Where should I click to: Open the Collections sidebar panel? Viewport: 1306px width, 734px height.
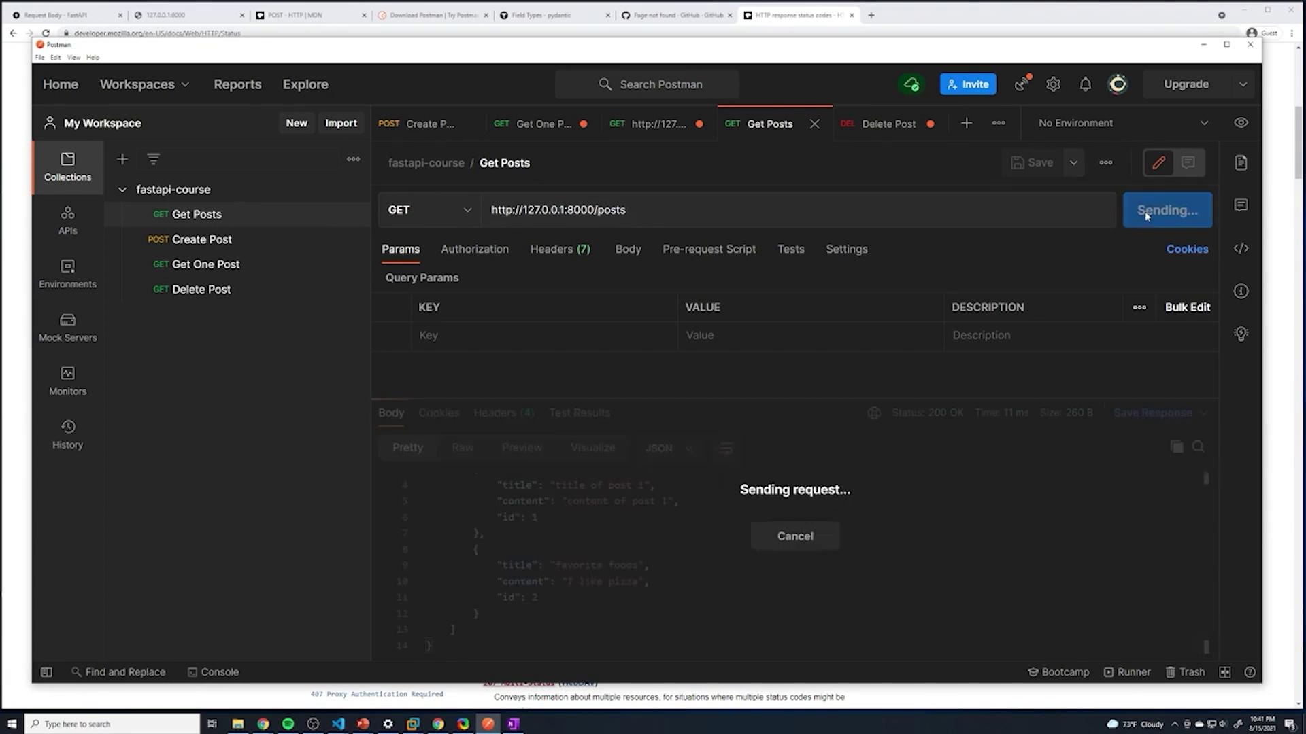click(x=67, y=167)
